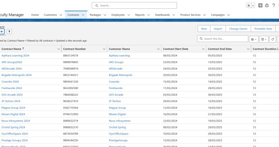This screenshot has height=147, width=279.
Task: Expand the Customers tab chevron
Action: 61,15
